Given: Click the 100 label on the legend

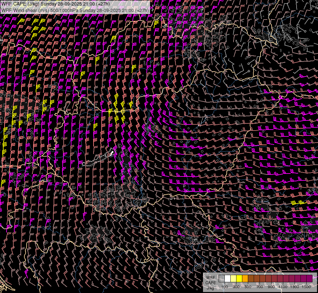Looking at the screenshot, I should [224, 287].
